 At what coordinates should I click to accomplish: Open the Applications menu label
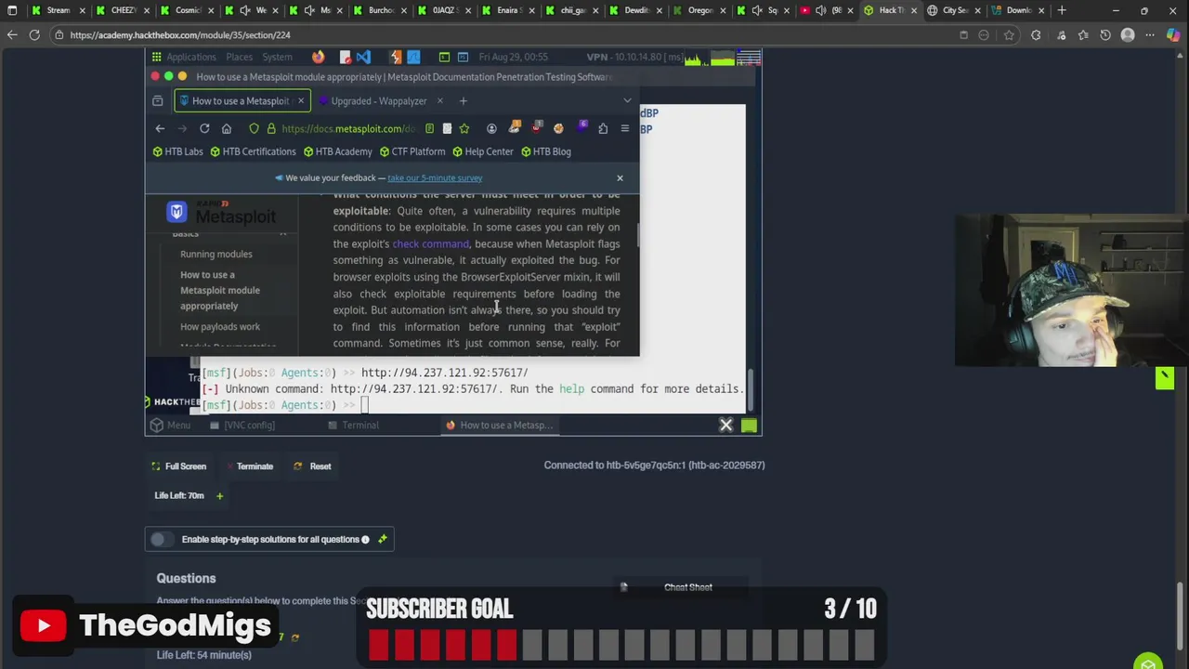(190, 57)
